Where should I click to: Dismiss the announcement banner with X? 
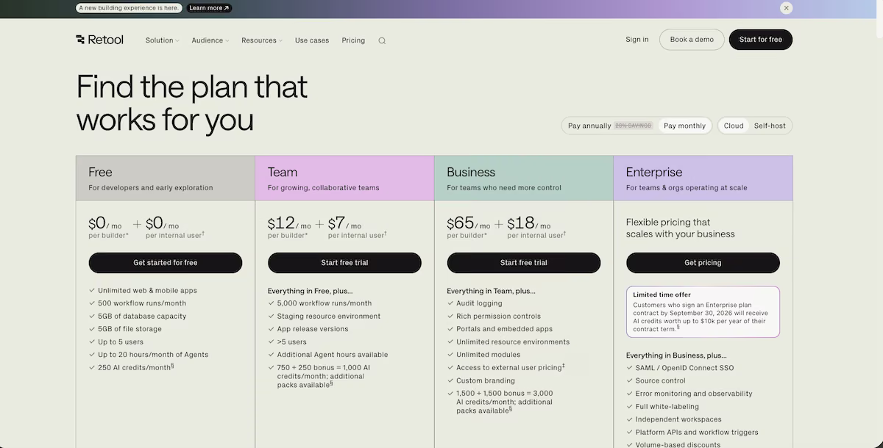tap(787, 8)
